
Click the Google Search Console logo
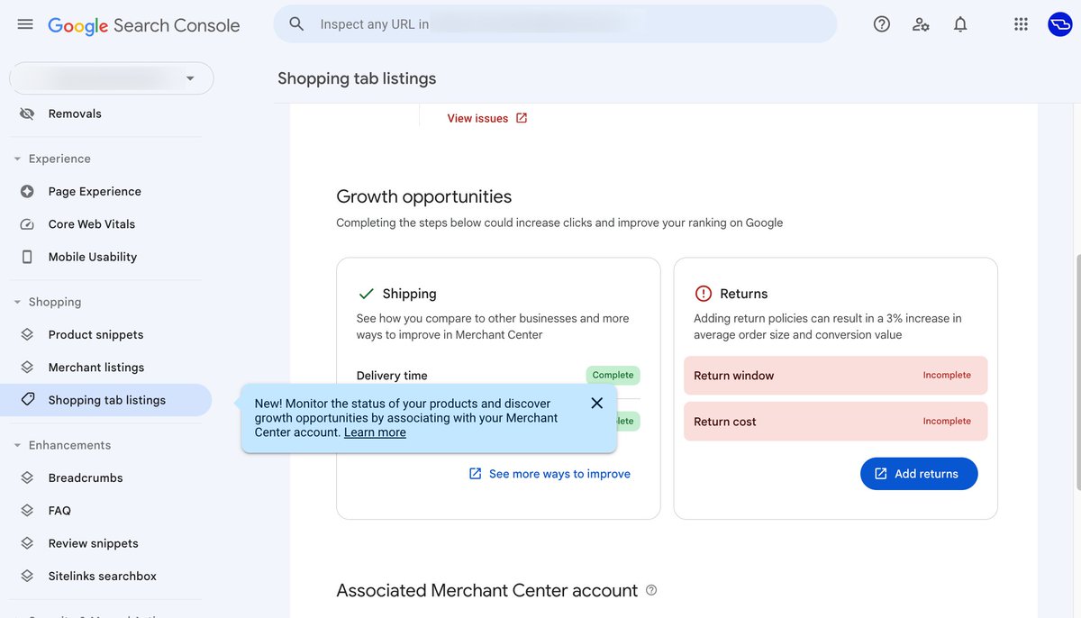point(144,25)
